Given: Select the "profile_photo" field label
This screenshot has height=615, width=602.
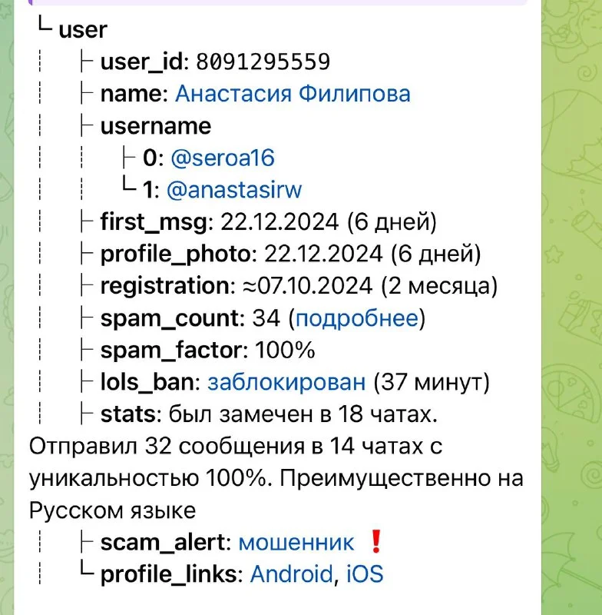Looking at the screenshot, I should tap(176, 254).
